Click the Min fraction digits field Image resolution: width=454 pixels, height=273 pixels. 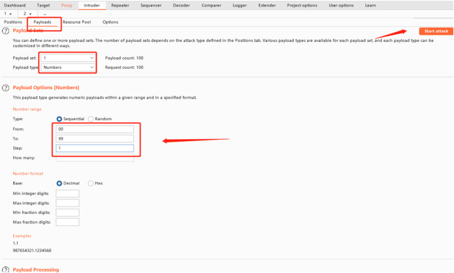click(x=68, y=213)
